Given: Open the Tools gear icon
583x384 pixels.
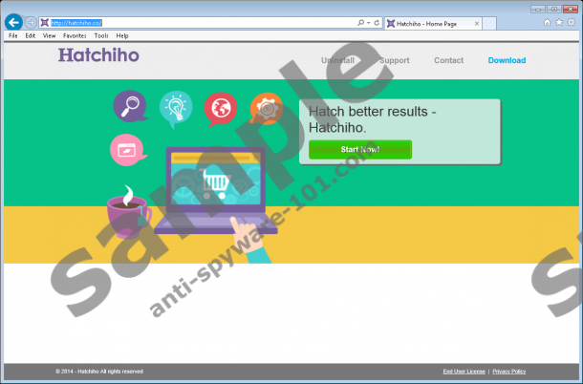Looking at the screenshot, I should pyautogui.click(x=571, y=22).
